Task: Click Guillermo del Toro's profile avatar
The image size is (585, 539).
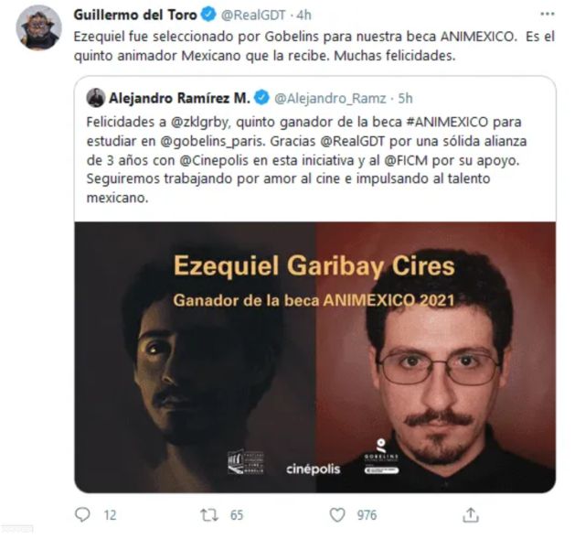Action: click(38, 28)
